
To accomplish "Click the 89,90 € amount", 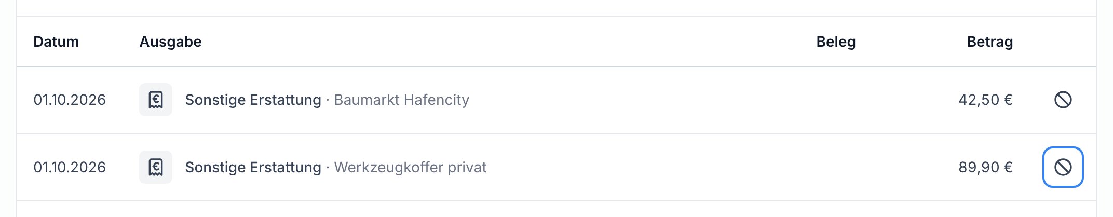I will 985,167.
